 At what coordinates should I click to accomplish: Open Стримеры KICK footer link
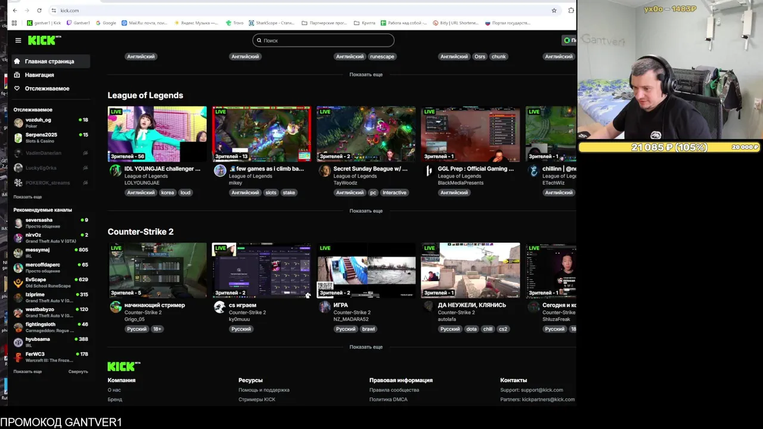257,399
